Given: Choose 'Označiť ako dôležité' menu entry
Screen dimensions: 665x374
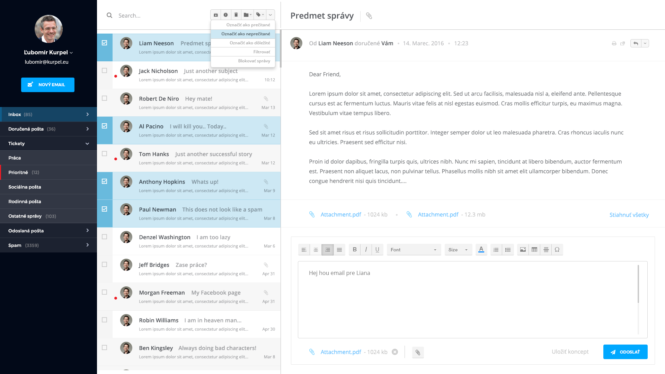Looking at the screenshot, I should tap(250, 43).
